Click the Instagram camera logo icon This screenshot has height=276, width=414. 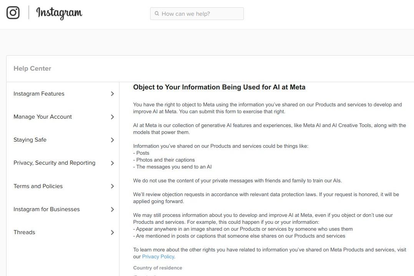[x=13, y=12]
